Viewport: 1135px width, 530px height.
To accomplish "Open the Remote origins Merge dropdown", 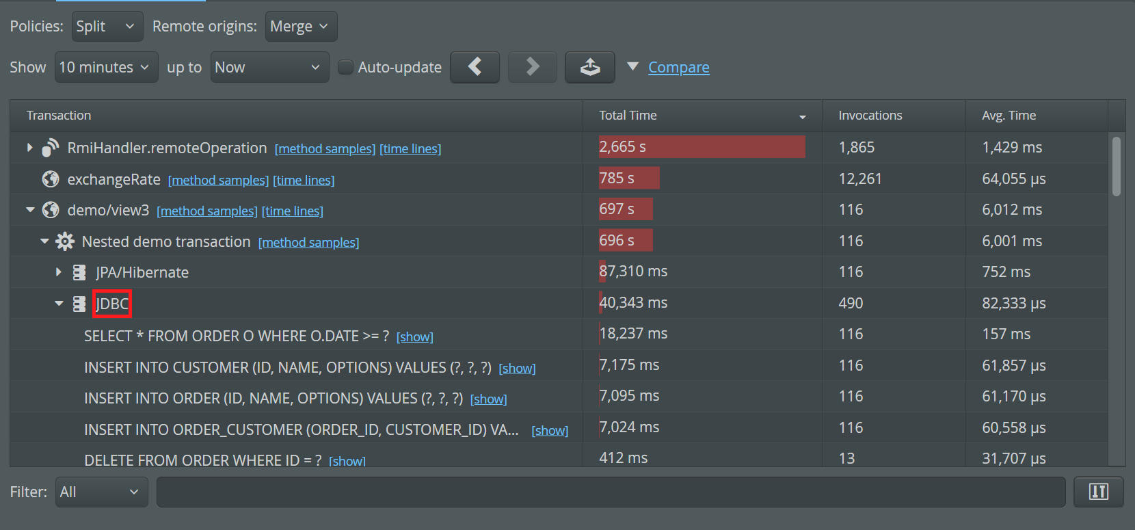I will tap(301, 26).
